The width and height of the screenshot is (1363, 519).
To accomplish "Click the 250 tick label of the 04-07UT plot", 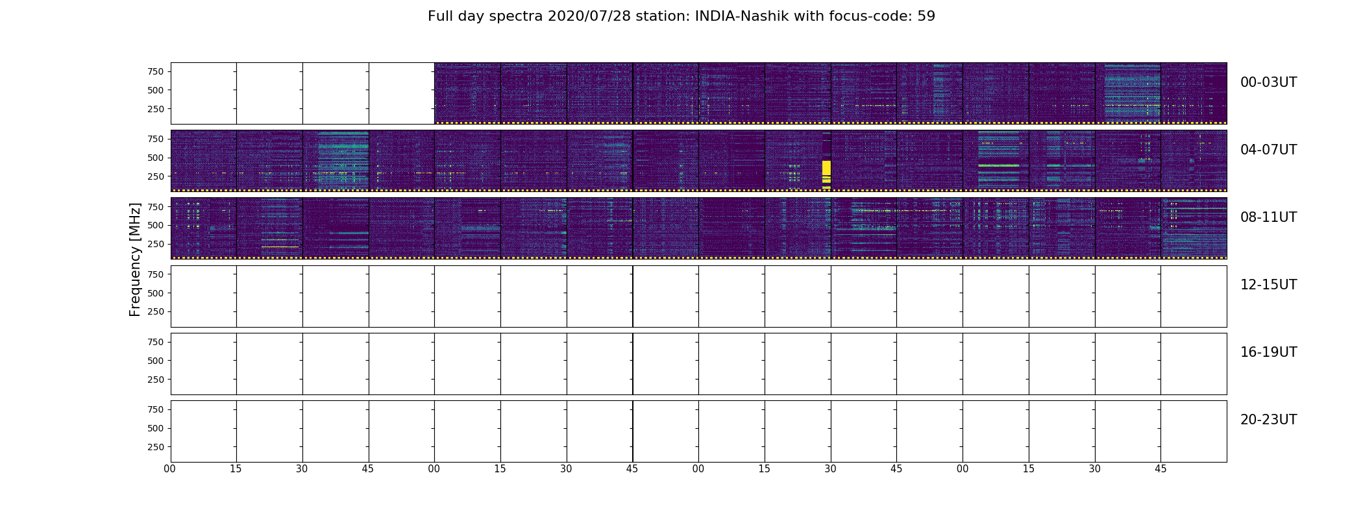I will 156,176.
